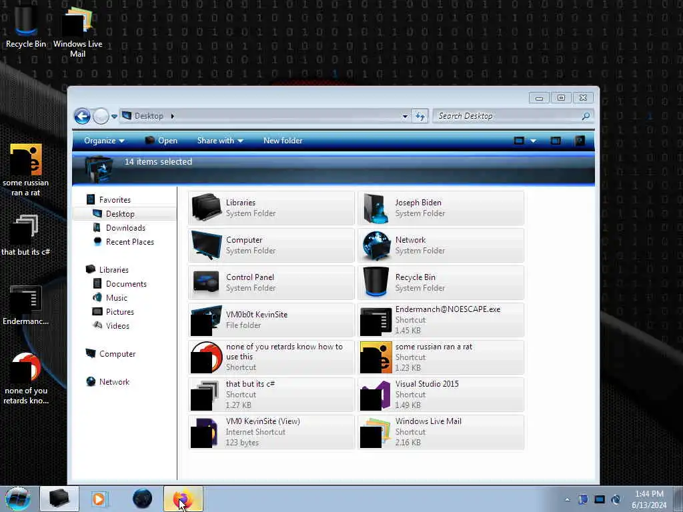Click the Open toolbar button
This screenshot has height=512, width=683.
click(161, 141)
